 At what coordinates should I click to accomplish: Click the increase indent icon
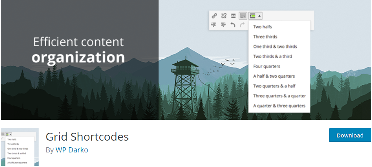(x=223, y=25)
